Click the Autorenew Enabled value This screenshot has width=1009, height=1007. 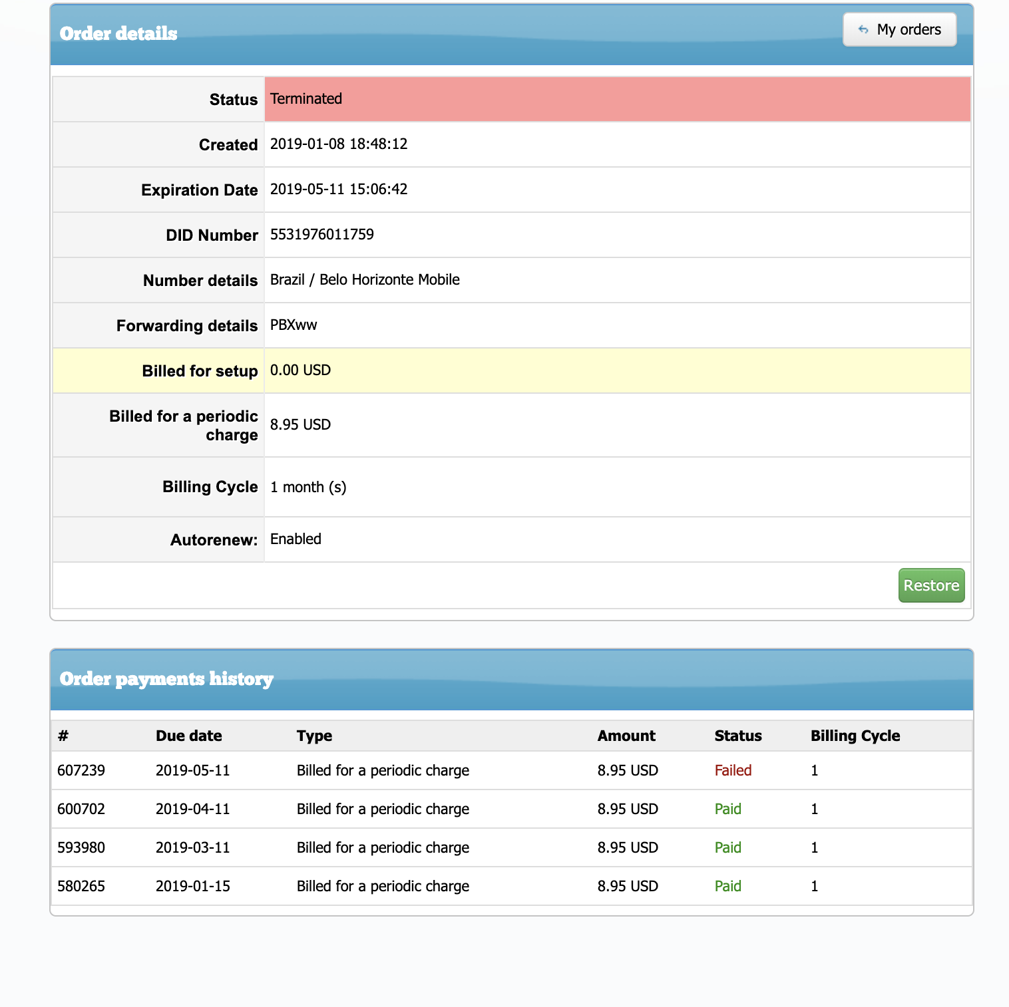(296, 539)
